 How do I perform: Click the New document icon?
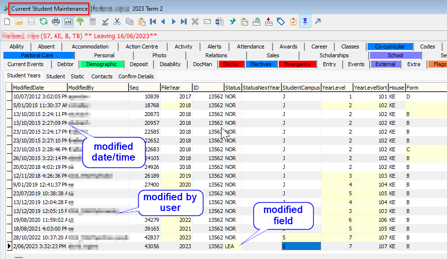coord(7,22)
